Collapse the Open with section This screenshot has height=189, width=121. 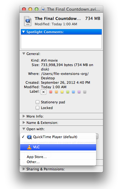click(x=24, y=129)
